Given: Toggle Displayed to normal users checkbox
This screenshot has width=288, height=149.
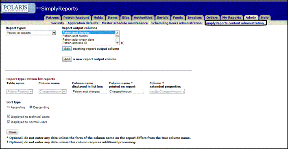Looking at the screenshot, I should coord(9,122).
